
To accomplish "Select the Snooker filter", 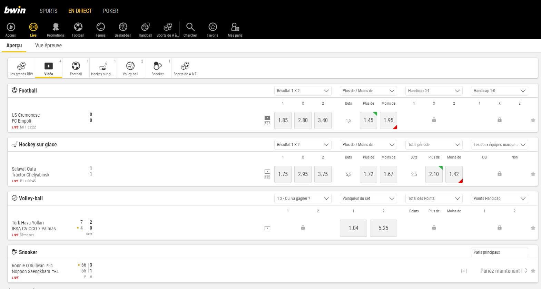I will [x=158, y=68].
